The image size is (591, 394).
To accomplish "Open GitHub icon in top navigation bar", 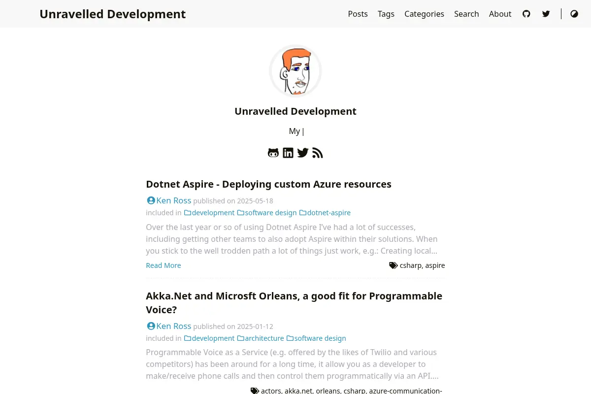I will (526, 14).
